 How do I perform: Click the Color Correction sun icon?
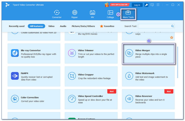[x=15, y=99]
